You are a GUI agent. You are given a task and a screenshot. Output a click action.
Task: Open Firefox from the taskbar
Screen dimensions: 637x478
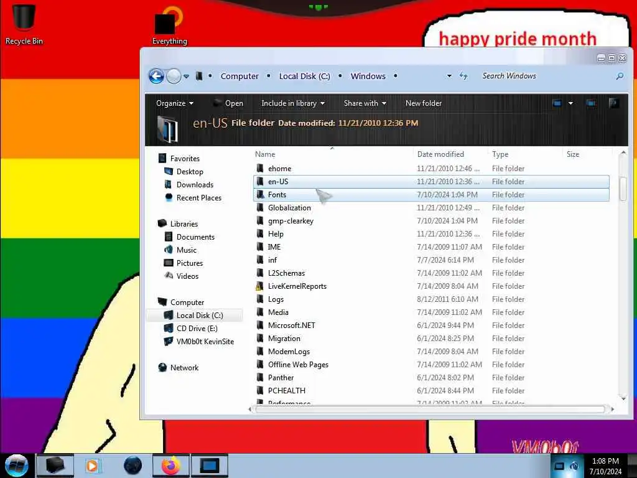(x=170, y=466)
